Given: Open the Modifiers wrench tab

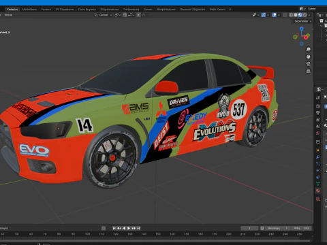Looking at the screenshot, I should 318,157.
